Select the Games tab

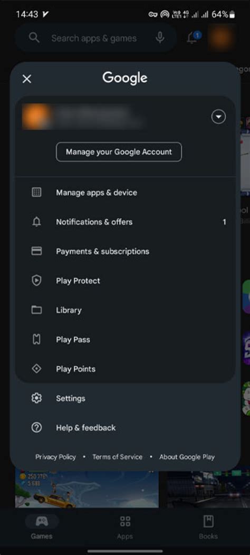(42, 526)
